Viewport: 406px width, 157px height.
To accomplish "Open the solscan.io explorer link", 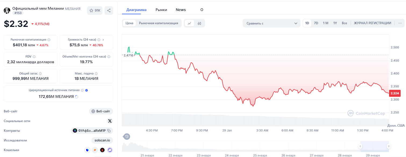I will [102, 140].
